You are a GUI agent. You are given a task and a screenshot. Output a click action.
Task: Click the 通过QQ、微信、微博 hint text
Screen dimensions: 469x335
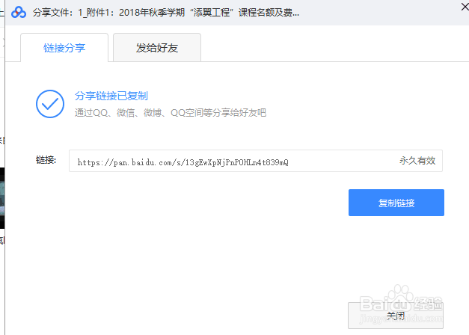tap(171, 113)
